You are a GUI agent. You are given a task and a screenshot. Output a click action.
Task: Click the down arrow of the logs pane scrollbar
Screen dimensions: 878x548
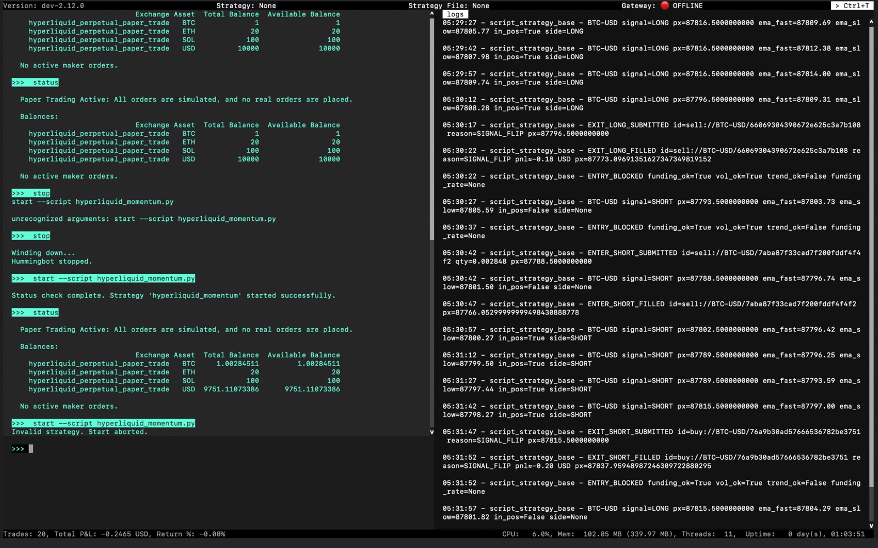871,526
